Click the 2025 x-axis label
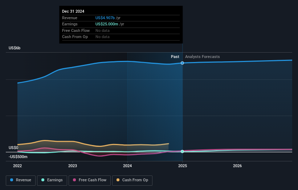This screenshot has width=298, height=190. pos(183,166)
